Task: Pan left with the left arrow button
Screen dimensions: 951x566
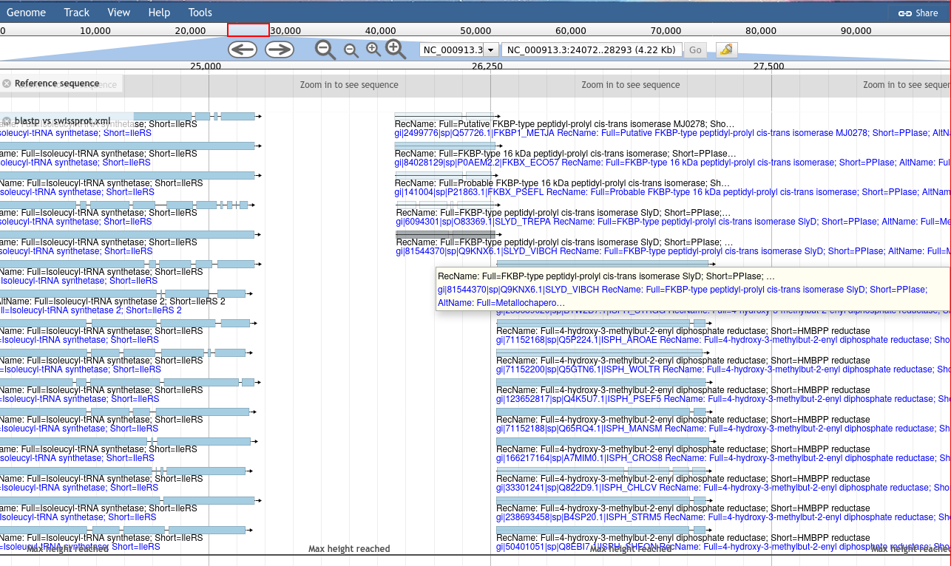Action: 242,50
